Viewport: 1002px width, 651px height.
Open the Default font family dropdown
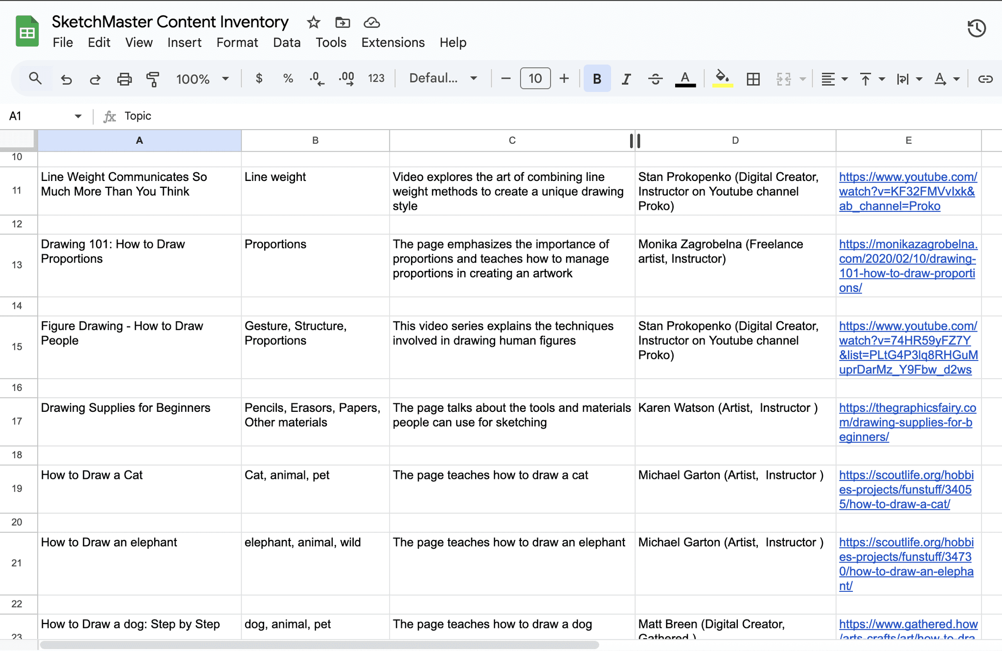coord(443,79)
